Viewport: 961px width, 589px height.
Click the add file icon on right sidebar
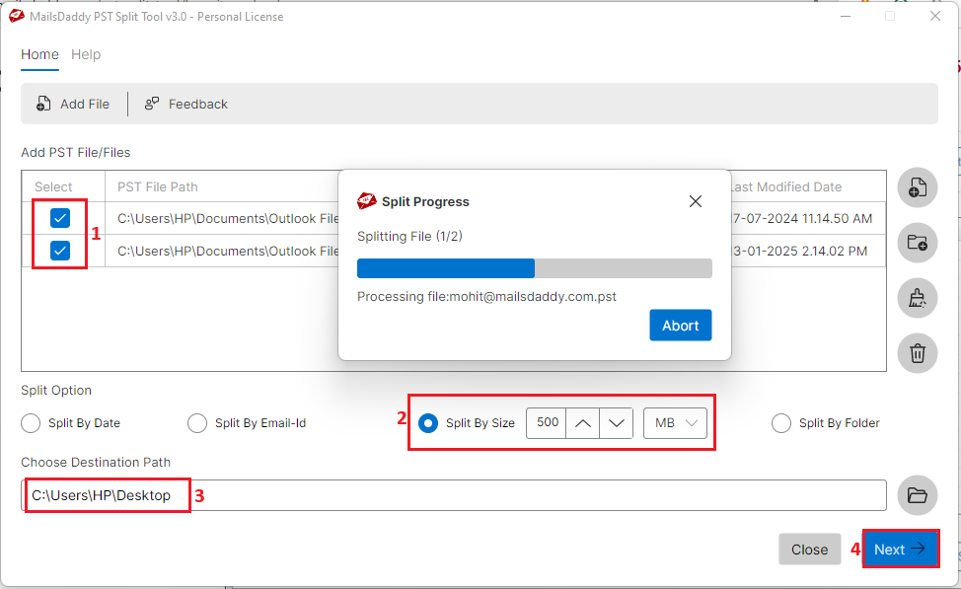coord(918,187)
